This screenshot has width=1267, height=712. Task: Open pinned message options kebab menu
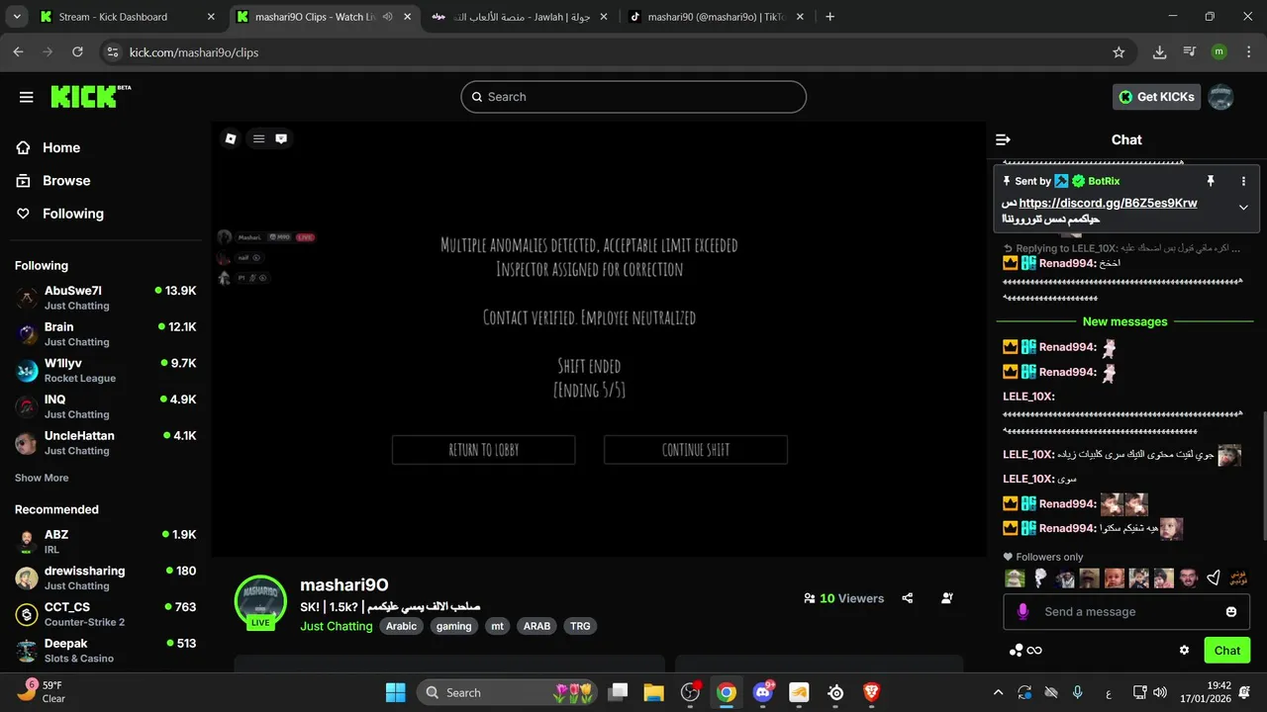pyautogui.click(x=1243, y=181)
